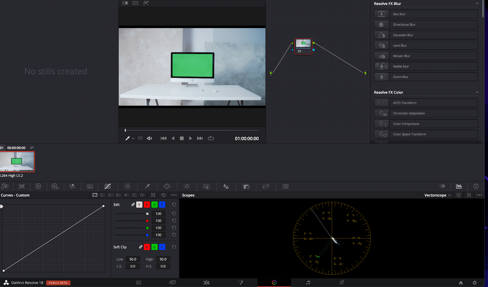Mute audio in the viewer
The height and width of the screenshot is (287, 488).
point(149,138)
